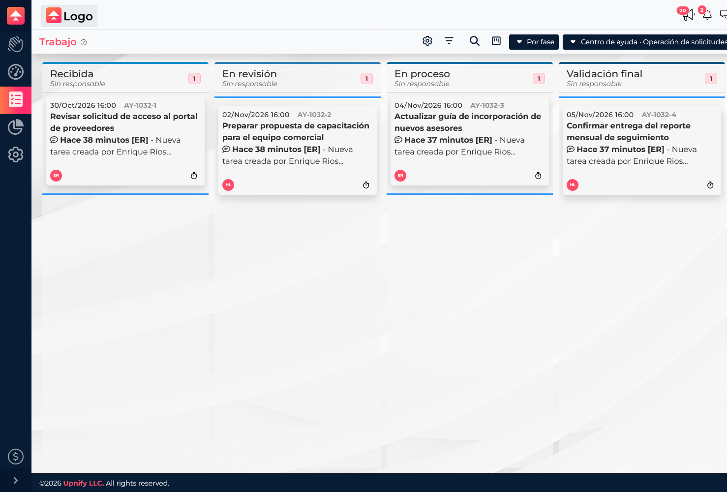
Task: Open Centro de ayuda process dropdown
Action: coord(645,42)
